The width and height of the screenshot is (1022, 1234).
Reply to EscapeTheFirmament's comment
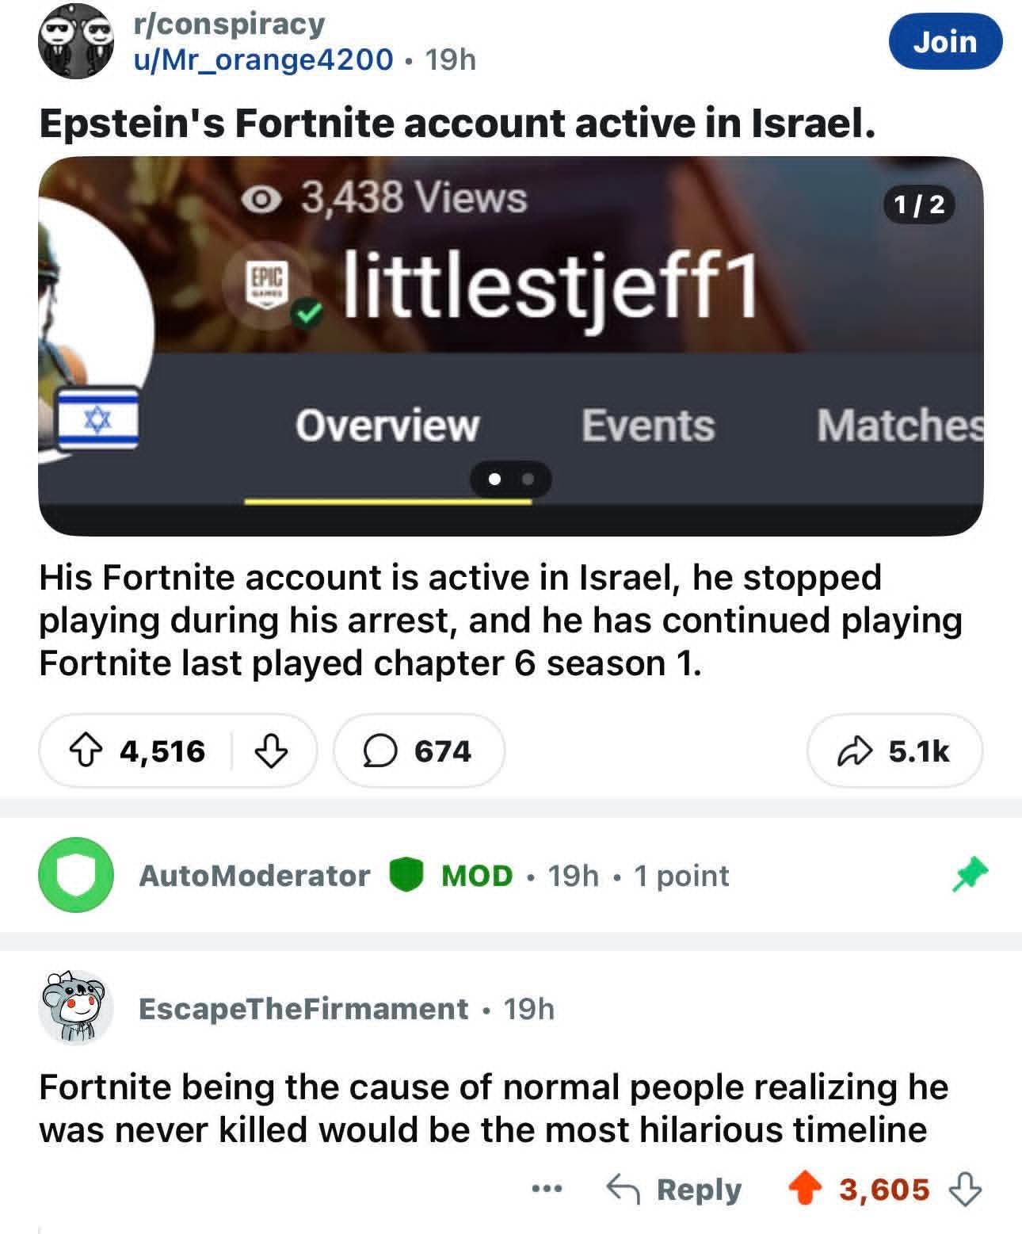[674, 1190]
